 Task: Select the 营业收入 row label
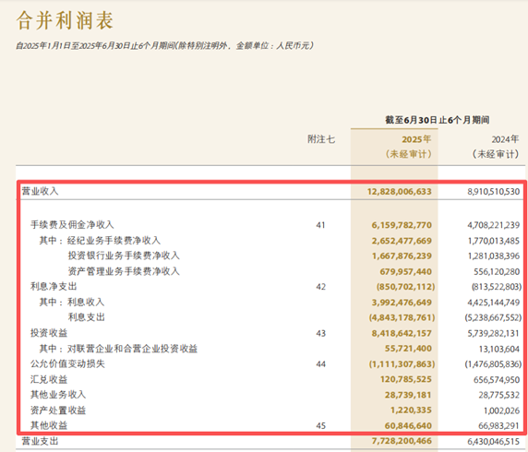(40, 191)
